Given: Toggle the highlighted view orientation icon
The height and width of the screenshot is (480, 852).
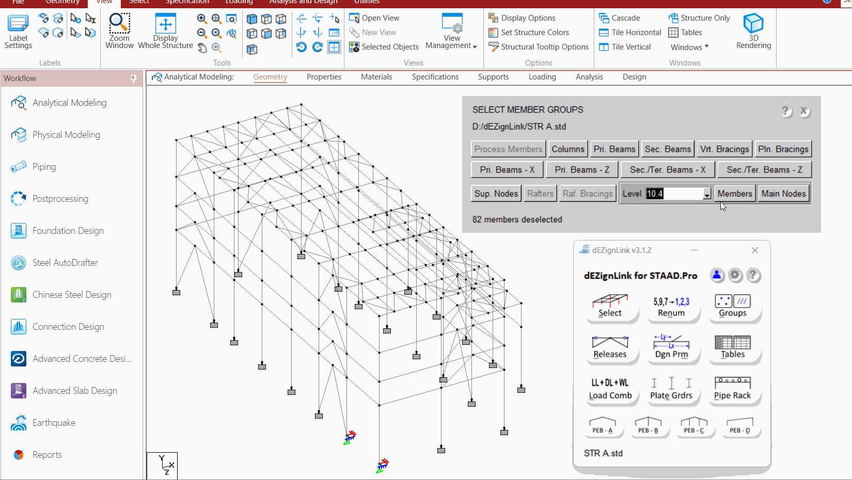Looking at the screenshot, I should point(334,47).
